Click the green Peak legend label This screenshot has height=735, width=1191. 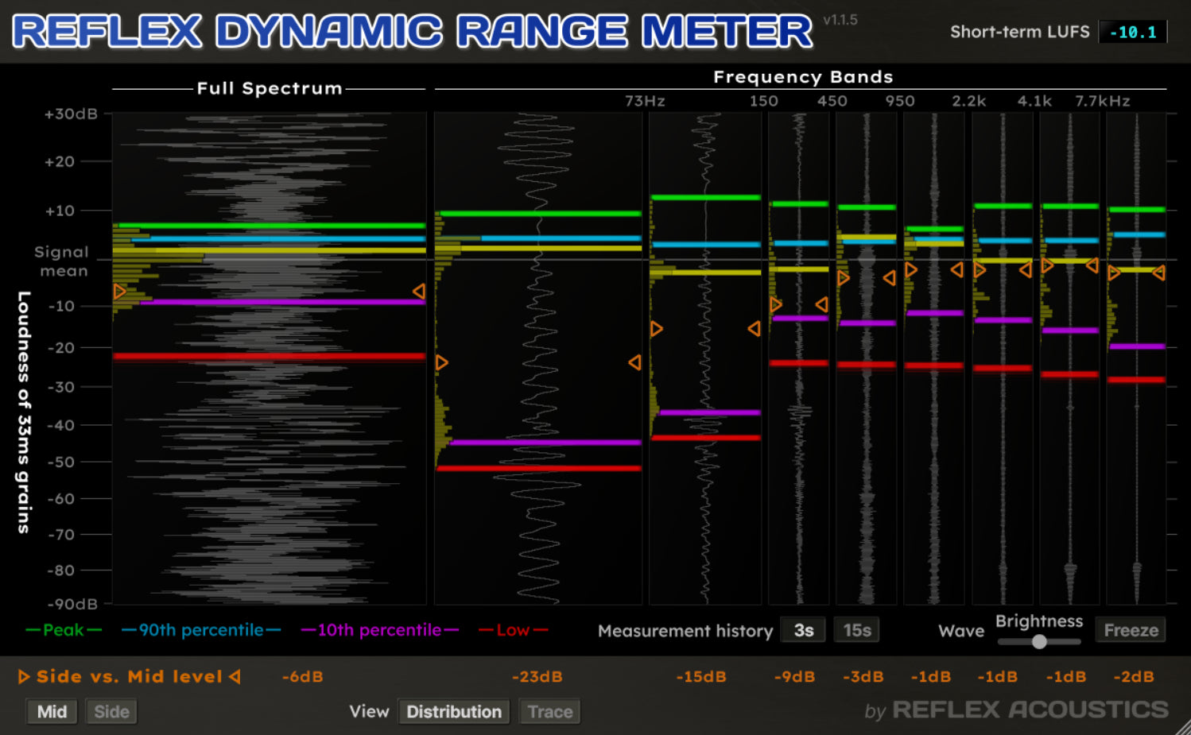[64, 630]
